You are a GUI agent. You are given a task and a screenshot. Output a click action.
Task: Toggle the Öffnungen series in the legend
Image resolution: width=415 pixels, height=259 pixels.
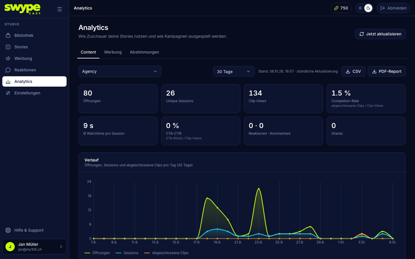[x=97, y=253]
